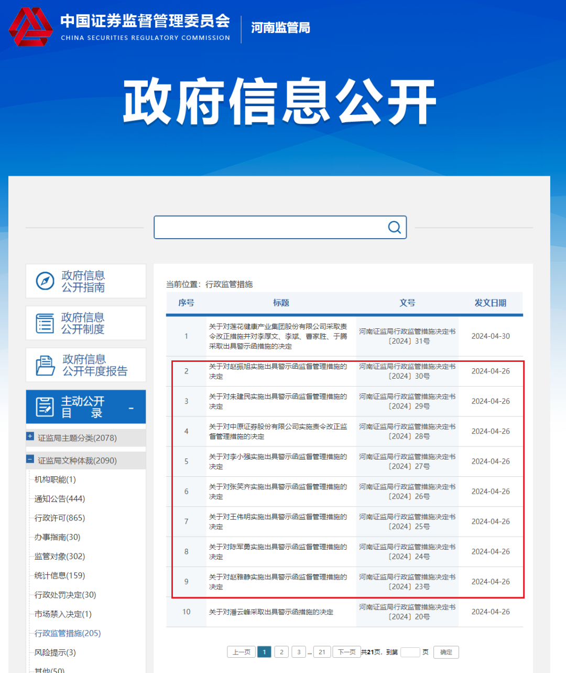
Task: Expand the 证监局主题分类 plus icon
Action: 30,436
